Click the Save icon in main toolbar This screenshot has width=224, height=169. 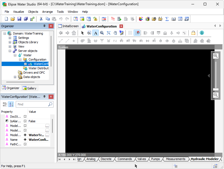(19, 19)
